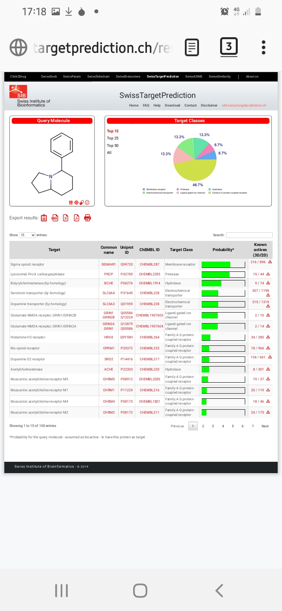Click the twin-figures icon under query molecule
282x611 pixels.
coord(71,202)
